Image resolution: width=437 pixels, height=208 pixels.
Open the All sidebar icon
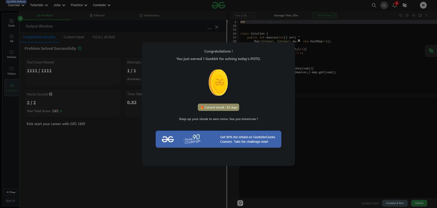tap(12, 39)
